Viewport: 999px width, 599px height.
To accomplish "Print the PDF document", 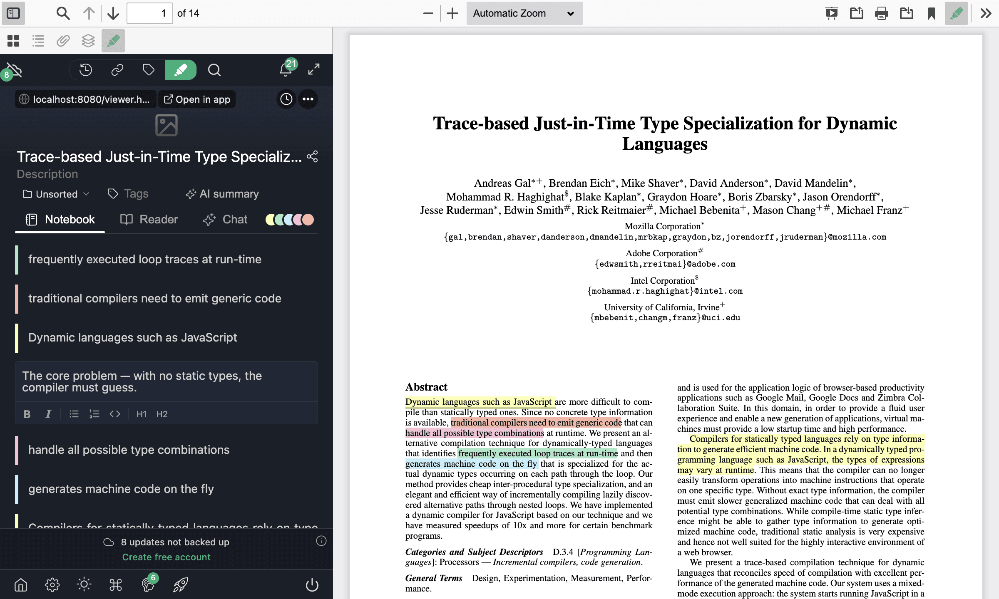I will [881, 13].
